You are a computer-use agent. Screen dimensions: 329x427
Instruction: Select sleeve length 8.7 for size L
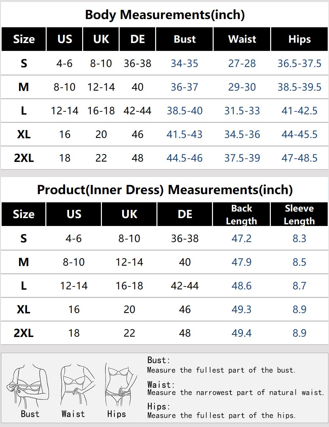(299, 286)
